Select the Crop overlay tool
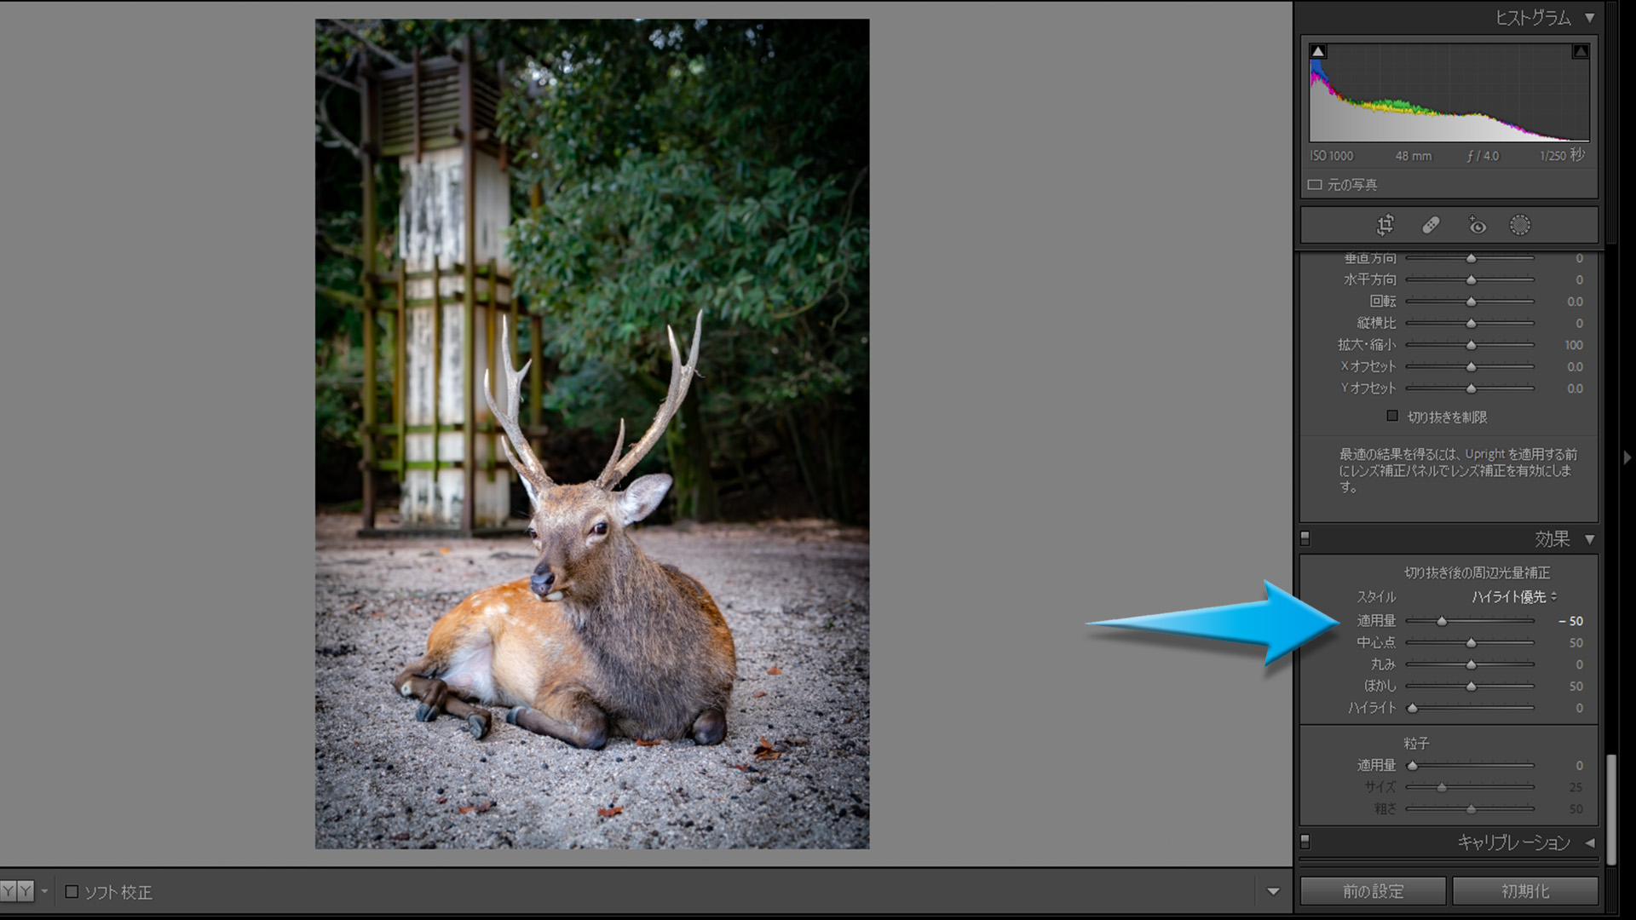The width and height of the screenshot is (1636, 920). [1385, 225]
